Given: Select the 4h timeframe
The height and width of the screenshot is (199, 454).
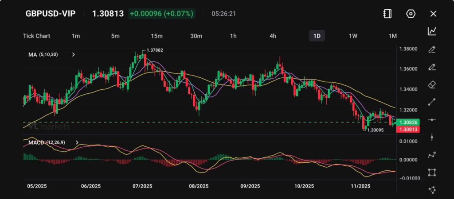Looking at the screenshot, I should (x=273, y=36).
